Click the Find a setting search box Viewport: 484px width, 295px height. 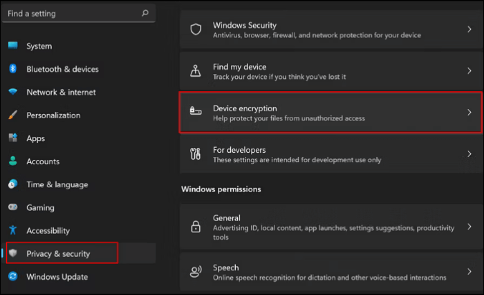point(69,13)
